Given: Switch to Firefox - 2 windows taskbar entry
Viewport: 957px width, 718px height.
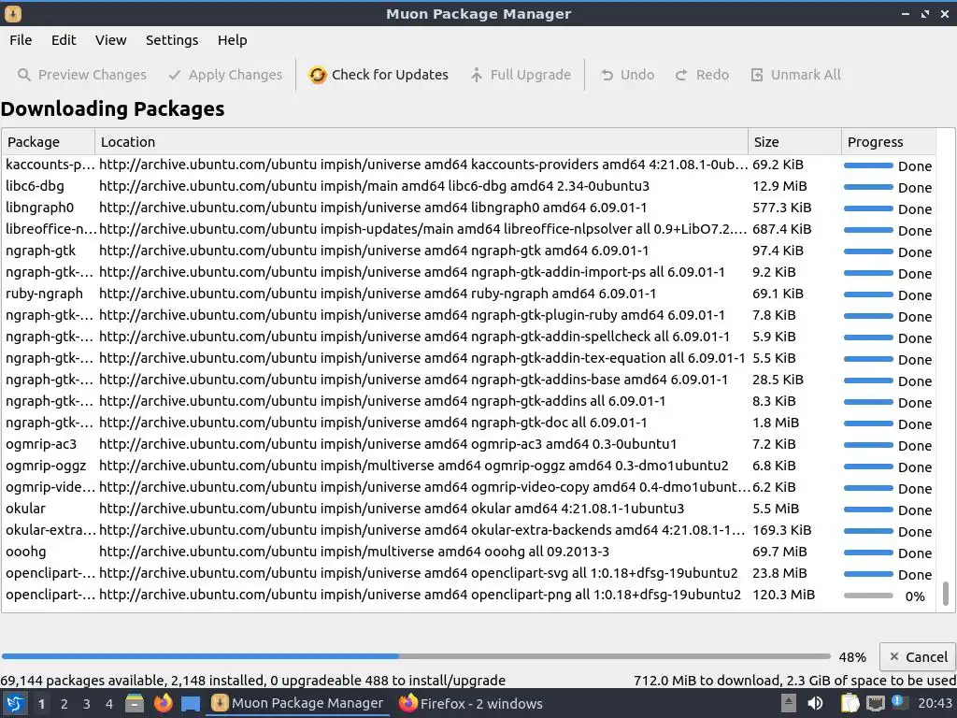Looking at the screenshot, I should pyautogui.click(x=471, y=703).
